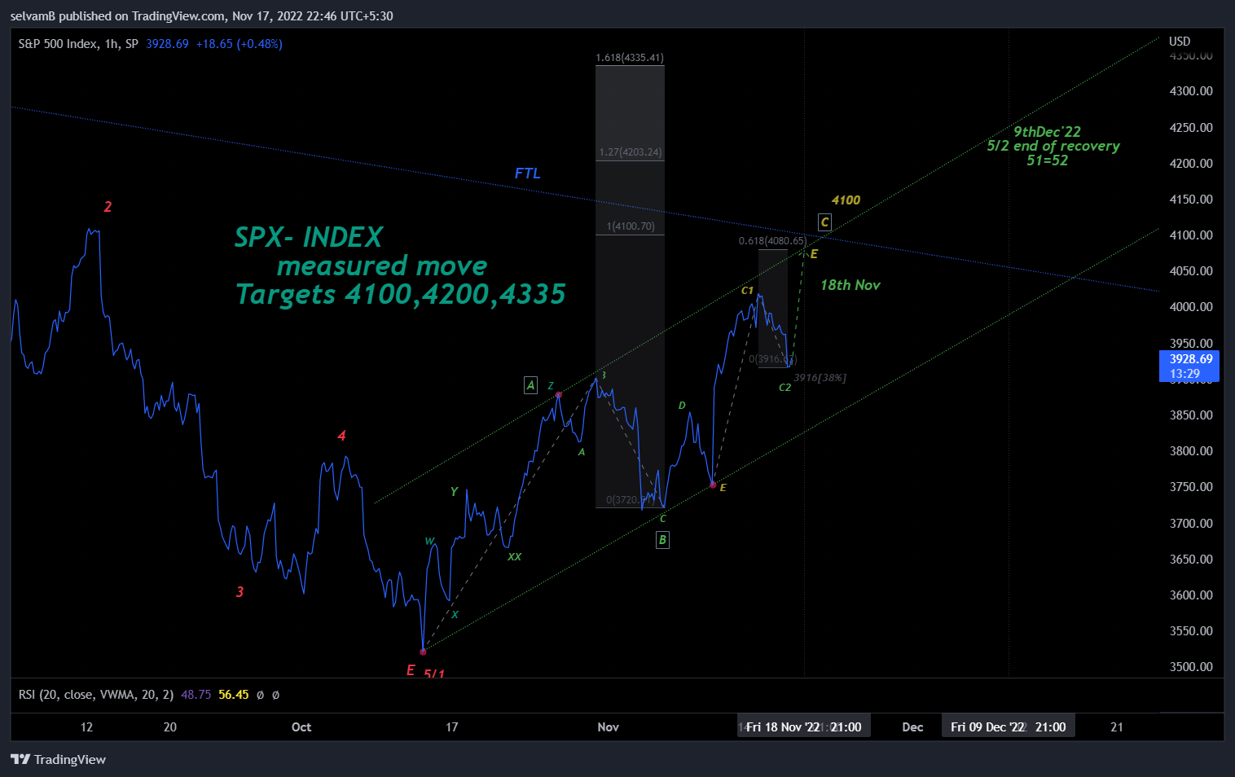Select the RSI (20, close, VWMA, 20, 2) indicator label
The image size is (1235, 777).
click(96, 695)
